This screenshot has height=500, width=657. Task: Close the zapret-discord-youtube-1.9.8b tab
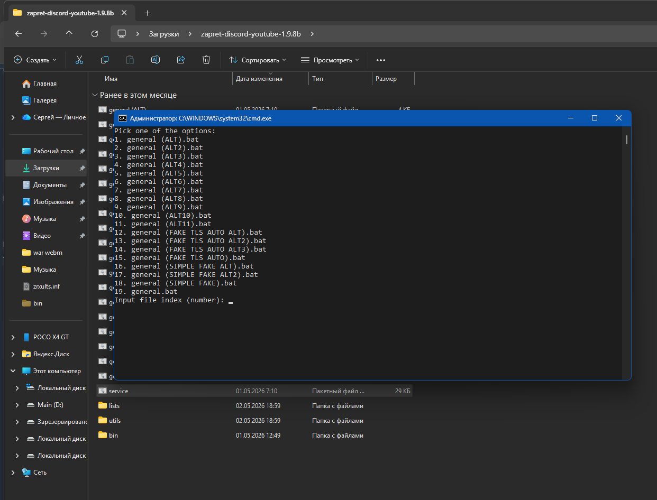click(125, 13)
